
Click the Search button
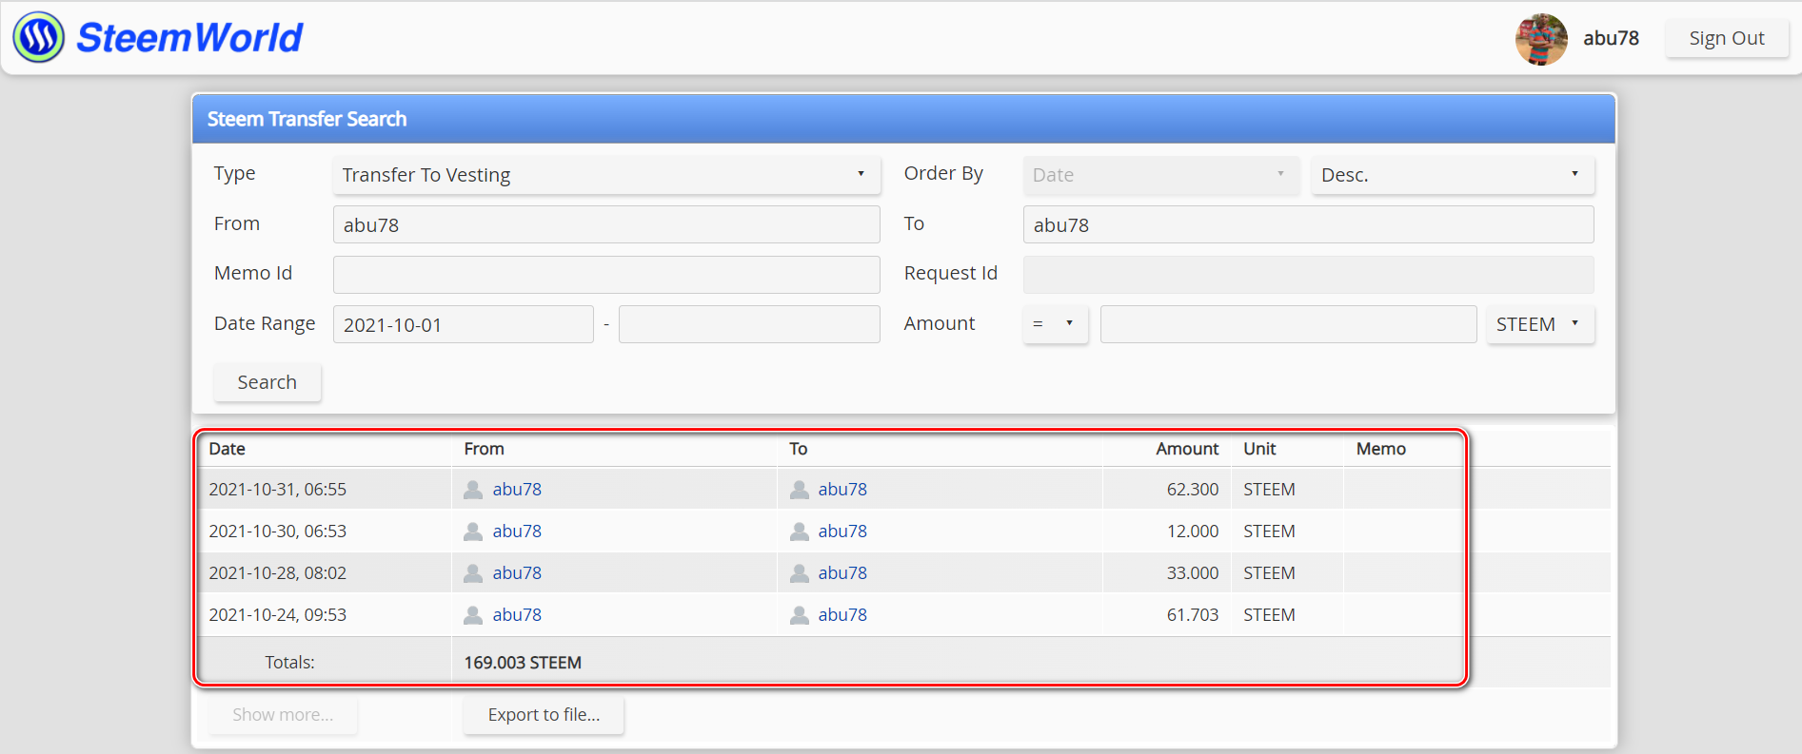[267, 382]
